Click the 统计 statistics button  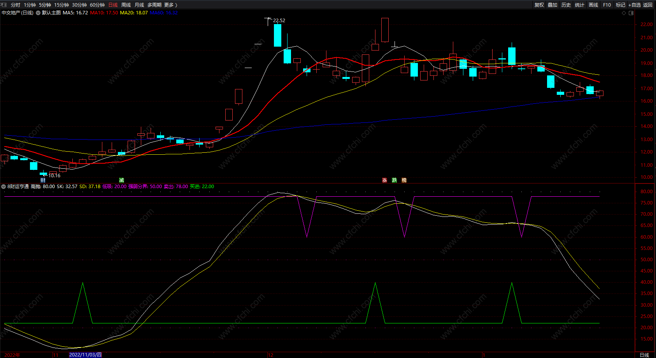pyautogui.click(x=580, y=5)
